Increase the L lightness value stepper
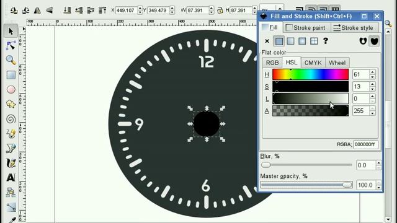This screenshot has height=223, width=397. tap(372, 96)
